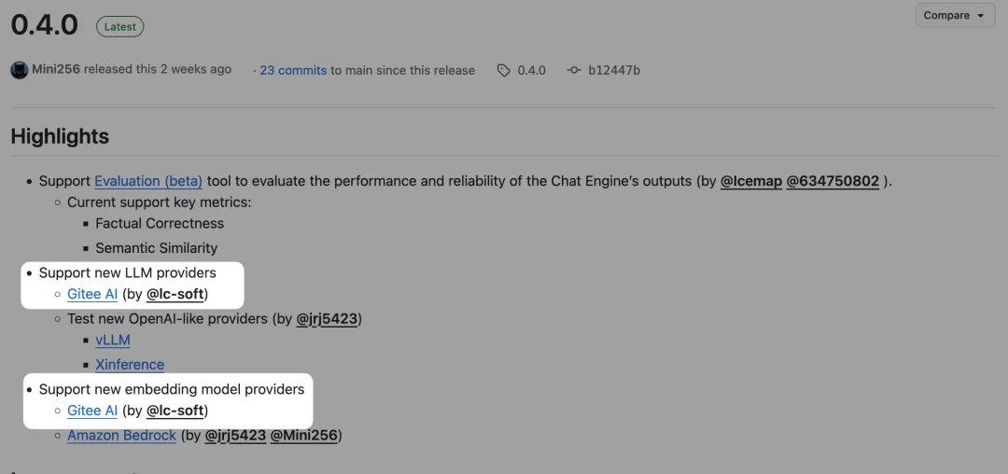Open commit hash b12447b

click(614, 70)
